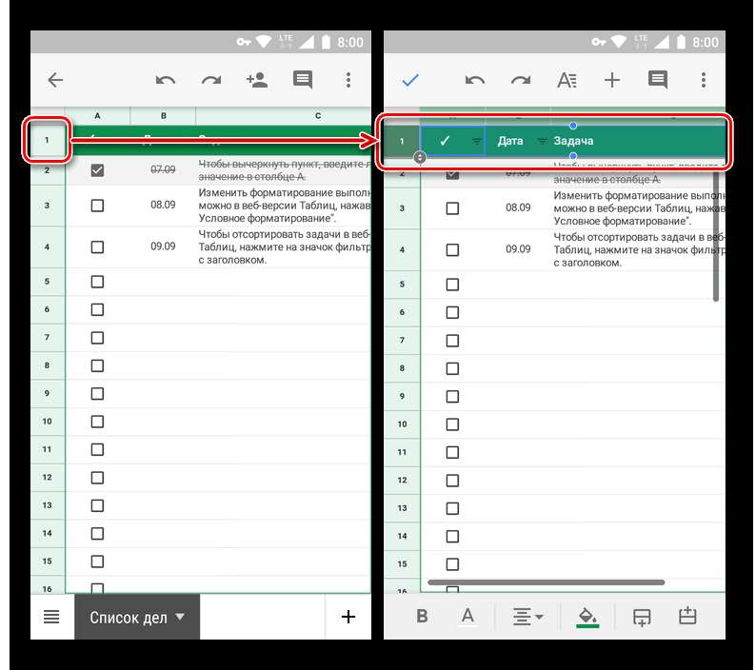Click 09.09 date cell in left screen
Screen dimensions: 756x670
163,246
